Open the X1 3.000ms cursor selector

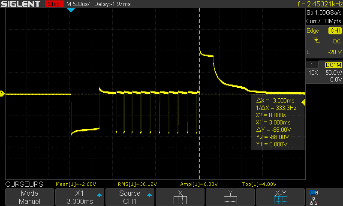click(80, 197)
